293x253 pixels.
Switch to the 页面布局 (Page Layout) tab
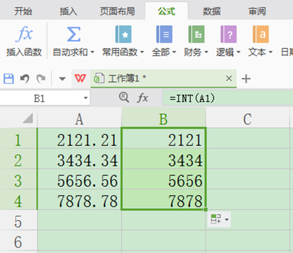[117, 11]
